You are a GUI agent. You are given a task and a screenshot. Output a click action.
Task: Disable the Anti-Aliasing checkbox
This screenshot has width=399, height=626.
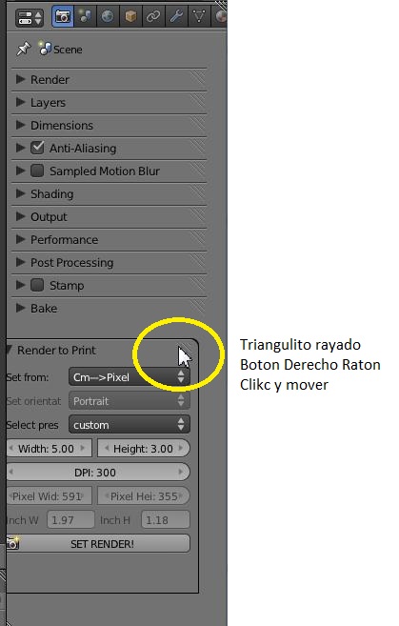click(37, 148)
